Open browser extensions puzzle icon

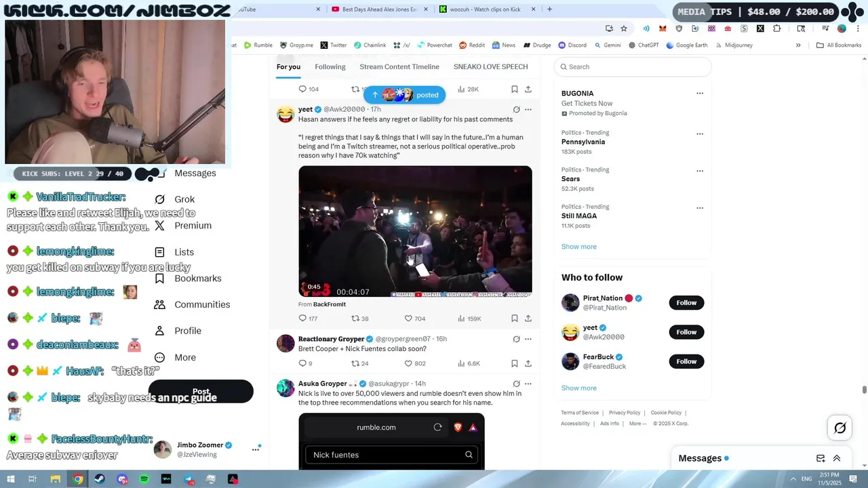[776, 28]
